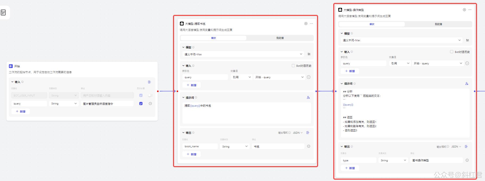
Task: Open the String type dropdown for book_name
Action: tap(235, 146)
